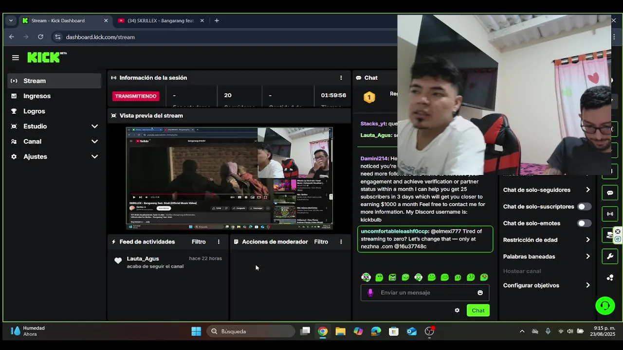Click the chat bubble icon in right rail
The width and height of the screenshot is (623, 350).
pos(610,192)
